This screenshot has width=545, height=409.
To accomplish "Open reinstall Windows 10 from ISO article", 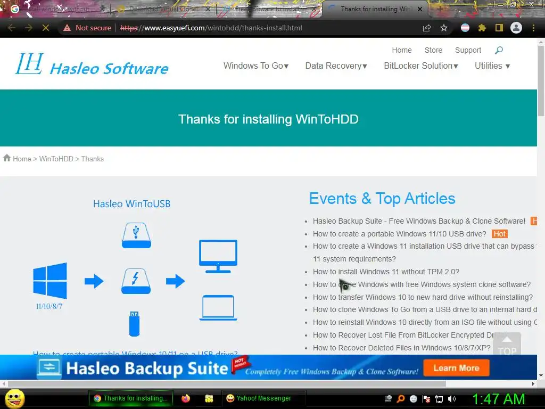I will click(x=425, y=322).
